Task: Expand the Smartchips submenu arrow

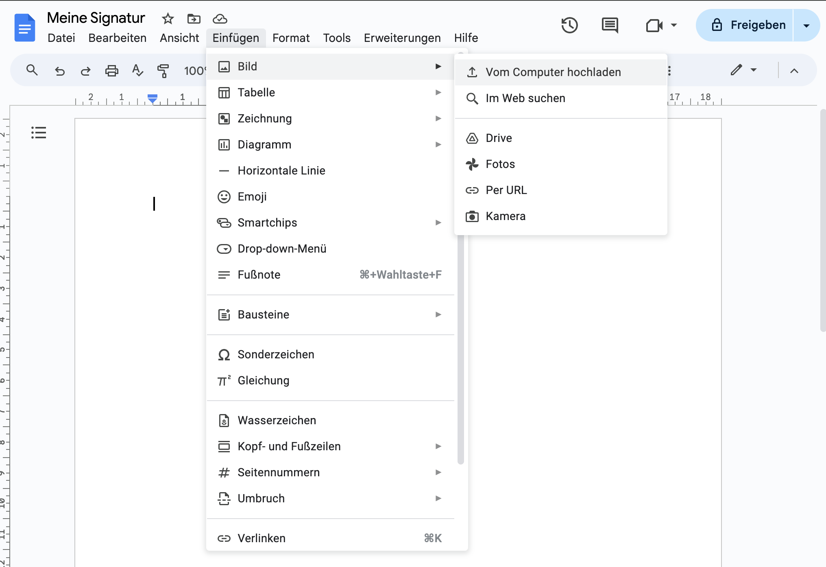Action: click(x=439, y=223)
